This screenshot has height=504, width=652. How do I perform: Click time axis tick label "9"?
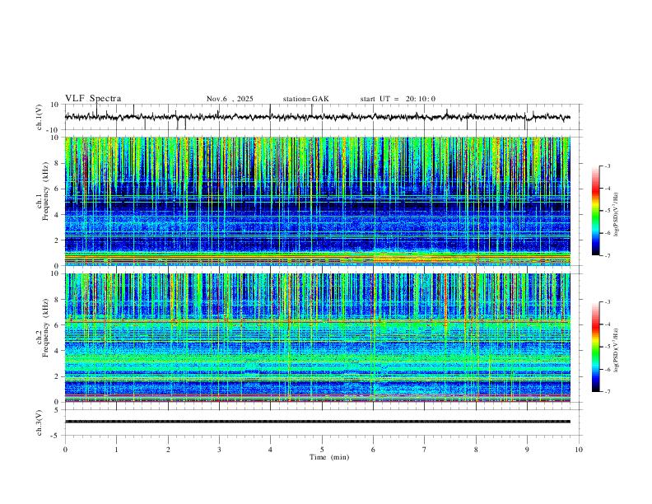(527, 450)
